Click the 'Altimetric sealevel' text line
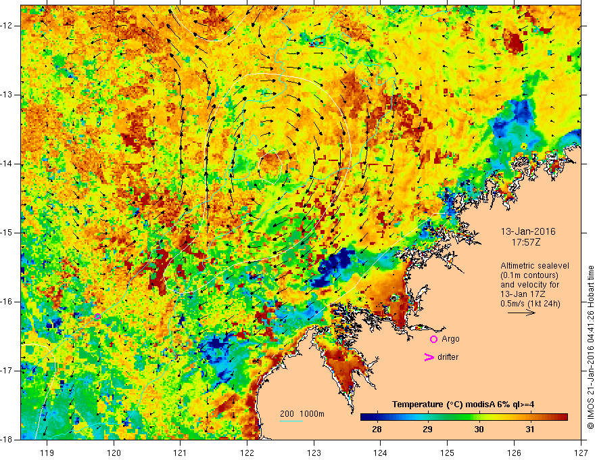This screenshot has width=595, height=460. pyautogui.click(x=535, y=266)
